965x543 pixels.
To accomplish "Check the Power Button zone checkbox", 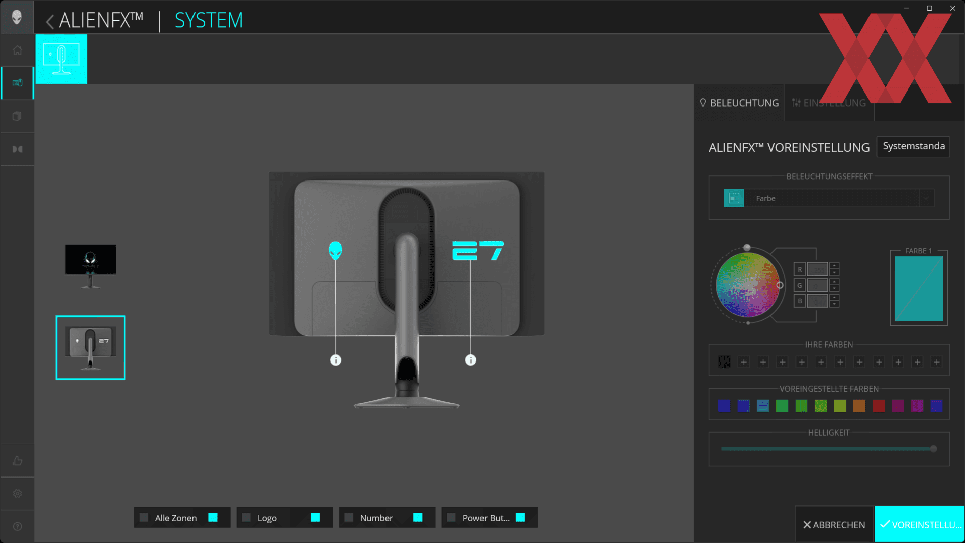I will click(x=451, y=517).
